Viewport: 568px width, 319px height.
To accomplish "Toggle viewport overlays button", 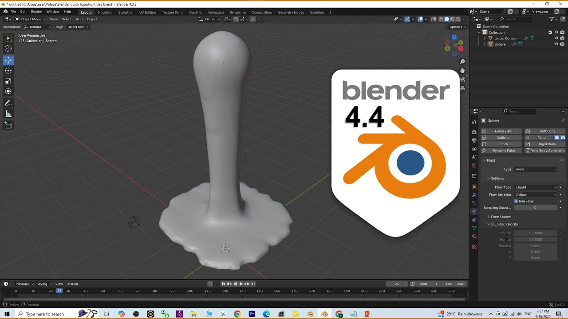I will [420, 19].
